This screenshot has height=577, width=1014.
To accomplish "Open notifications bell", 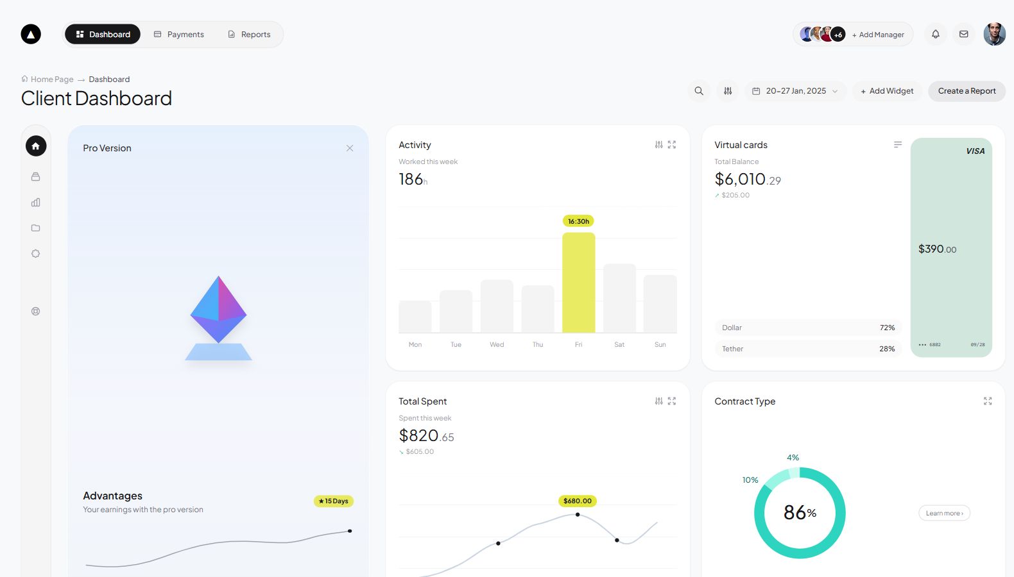I will tap(936, 34).
